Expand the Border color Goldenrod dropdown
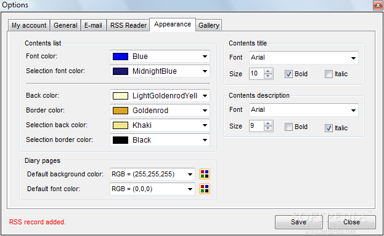 coord(160,111)
